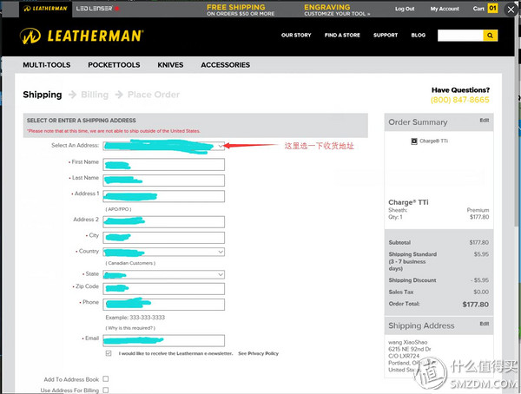
Task: Toggle the Leatherman e-newsletter checkbox
Action: tap(109, 353)
